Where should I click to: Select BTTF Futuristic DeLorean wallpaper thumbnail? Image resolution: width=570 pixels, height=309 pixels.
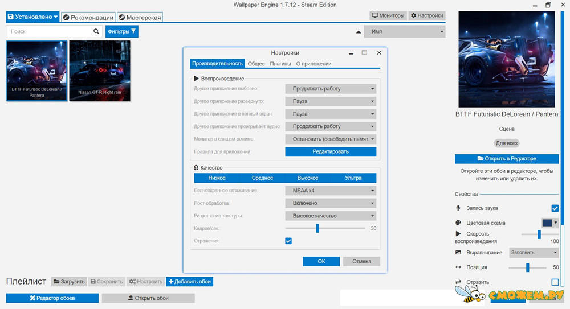[36, 71]
